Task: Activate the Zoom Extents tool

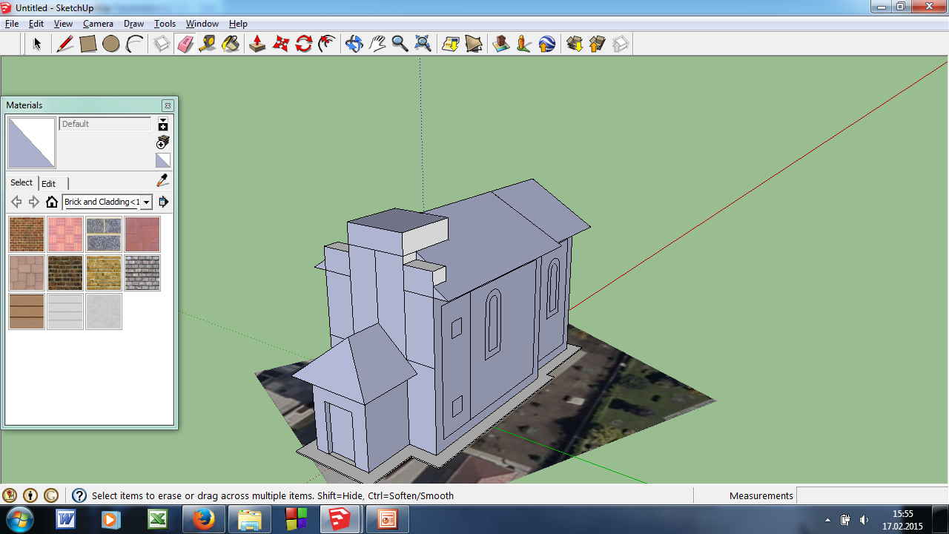Action: (x=423, y=44)
